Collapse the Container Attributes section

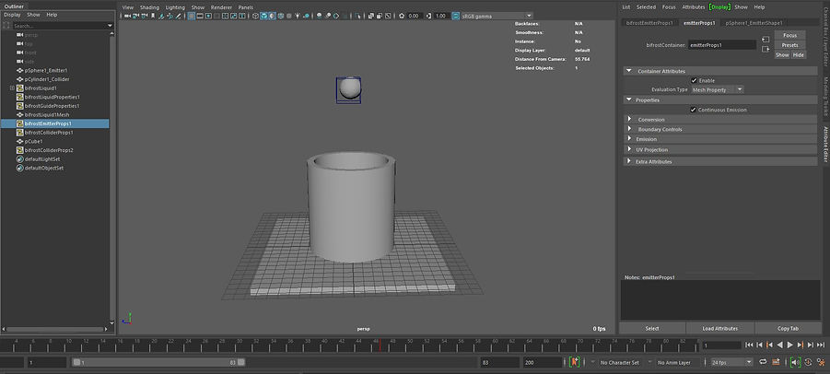pos(629,71)
